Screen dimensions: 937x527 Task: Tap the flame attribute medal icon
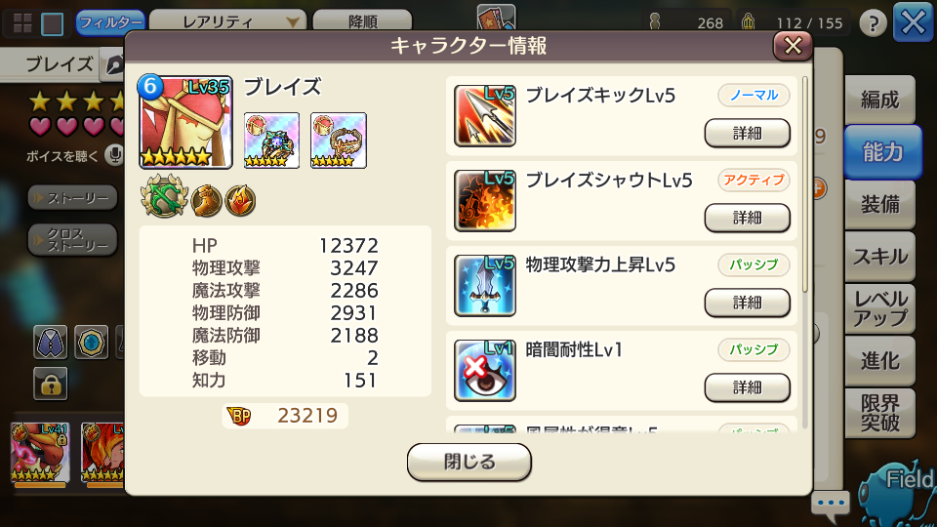tap(240, 201)
